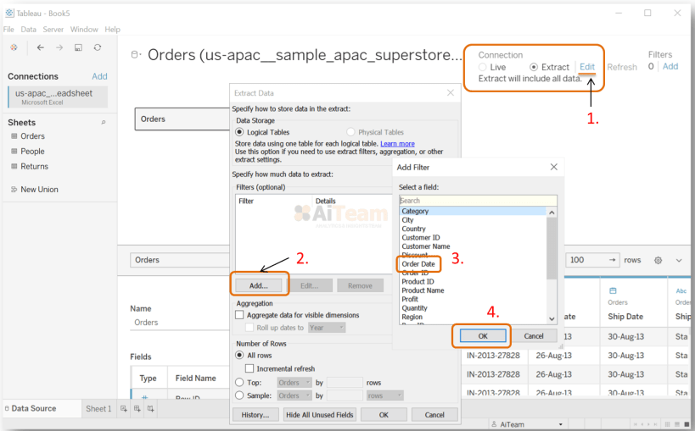Viewport: 695px width, 431px height.
Task: Open Top rows Orders table dropdown
Action: [294, 383]
